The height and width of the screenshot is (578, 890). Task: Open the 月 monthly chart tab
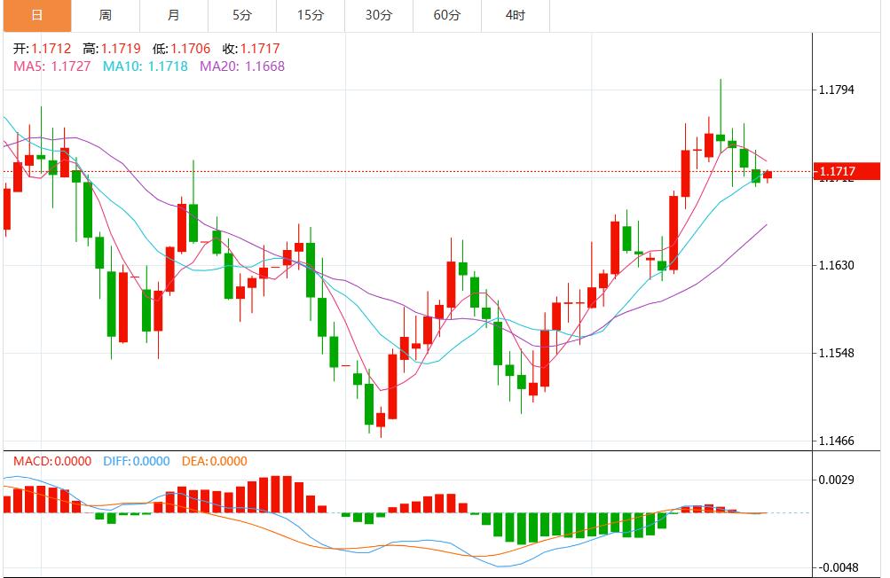point(174,16)
